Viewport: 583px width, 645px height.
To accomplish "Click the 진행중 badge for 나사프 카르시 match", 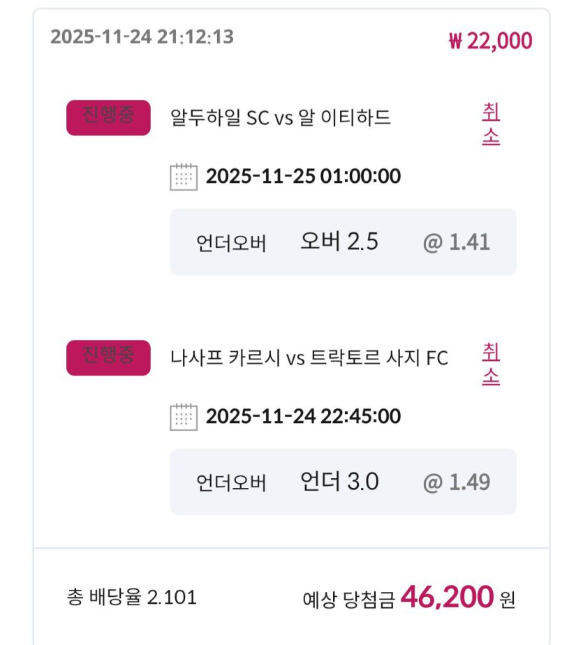I will [x=108, y=357].
